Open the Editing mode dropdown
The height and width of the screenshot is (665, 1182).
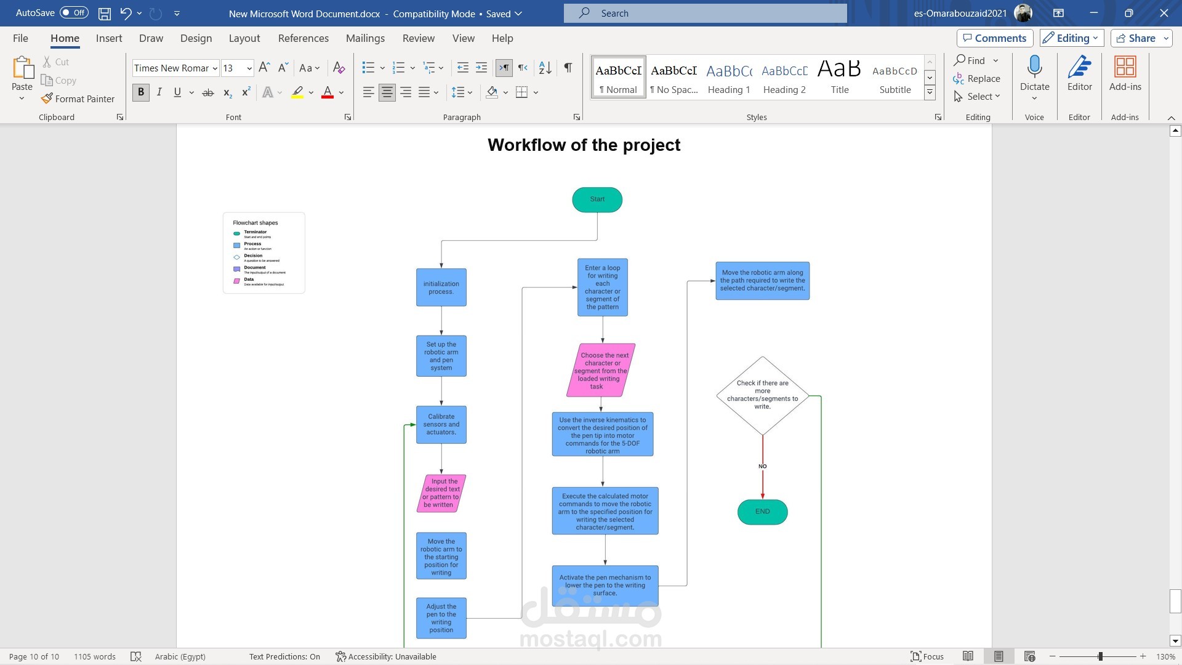point(1072,38)
